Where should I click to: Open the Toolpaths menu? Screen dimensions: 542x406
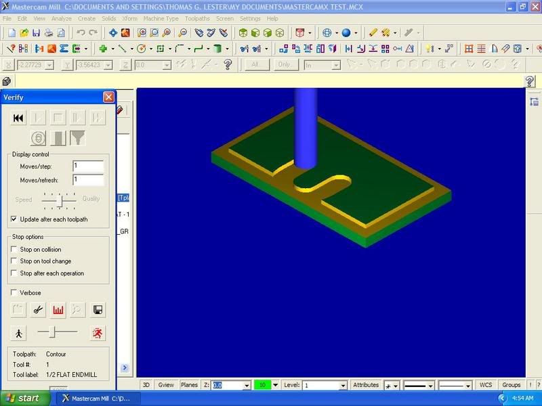tap(197, 19)
